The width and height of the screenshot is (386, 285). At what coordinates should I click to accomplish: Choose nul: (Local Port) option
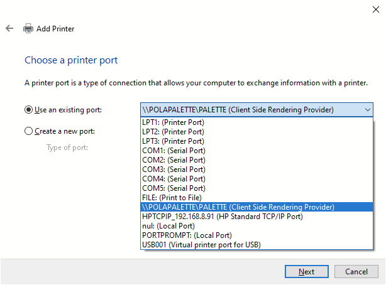point(168,225)
